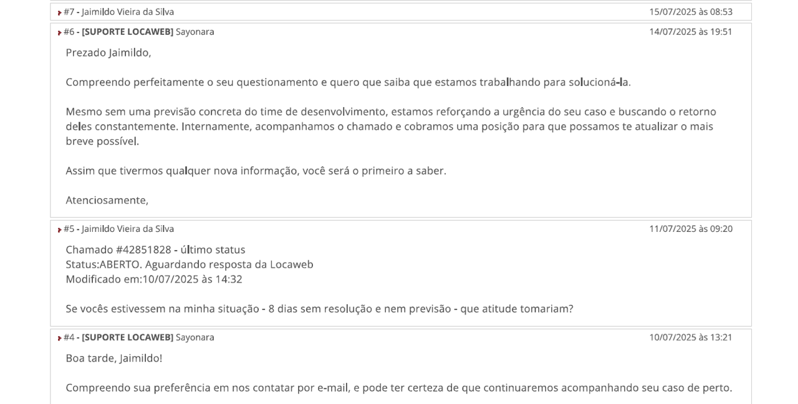Select the #5 Jaimildo Vieira da Silva header
Image resolution: width=798 pixels, height=404 pixels.
click(x=118, y=229)
